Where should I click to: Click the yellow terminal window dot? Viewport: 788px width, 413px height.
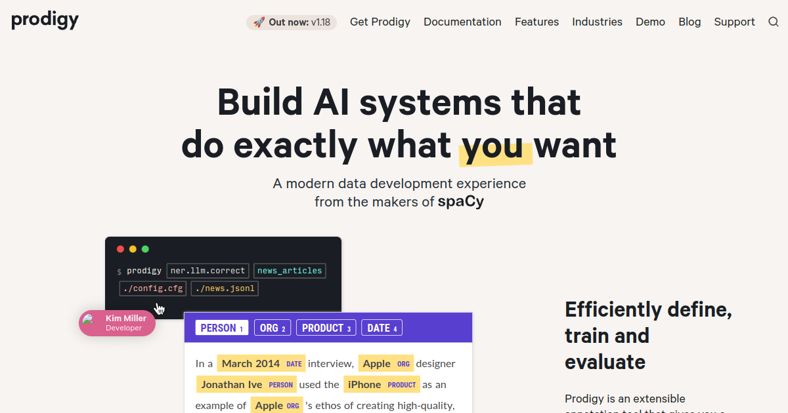133,249
